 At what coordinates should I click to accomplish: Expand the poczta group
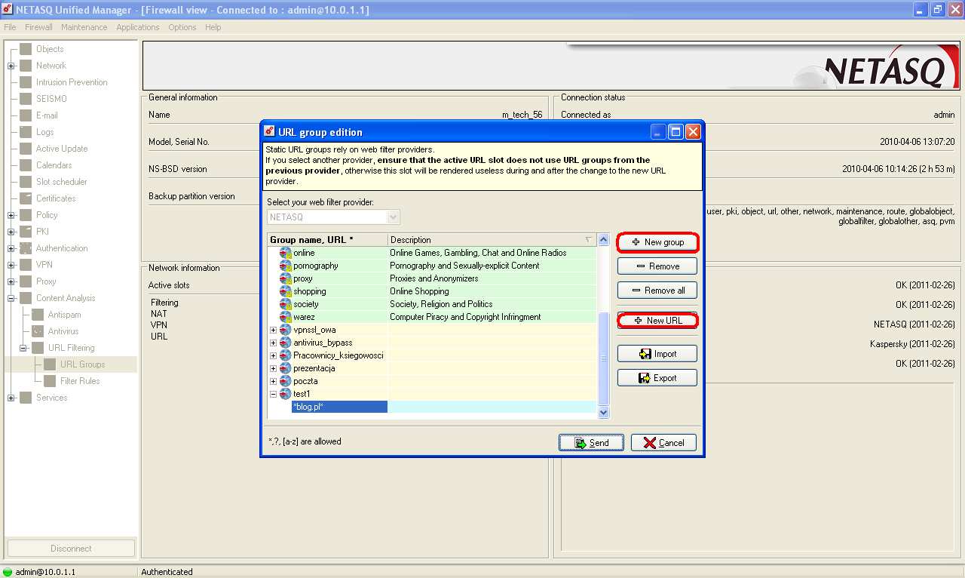(274, 381)
